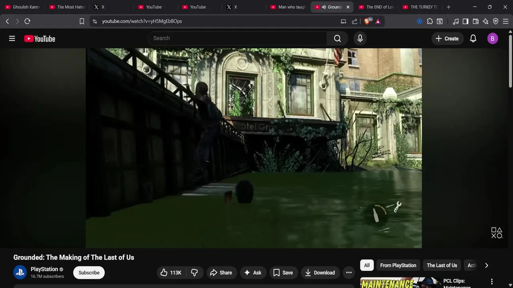
Task: Open the PCL Clips Maintenance thumbnail
Action: tap(400, 282)
